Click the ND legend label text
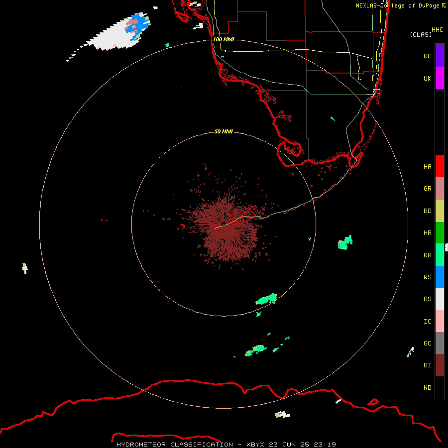 pyautogui.click(x=427, y=387)
